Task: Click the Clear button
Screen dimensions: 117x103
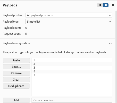Action: point(16,80)
